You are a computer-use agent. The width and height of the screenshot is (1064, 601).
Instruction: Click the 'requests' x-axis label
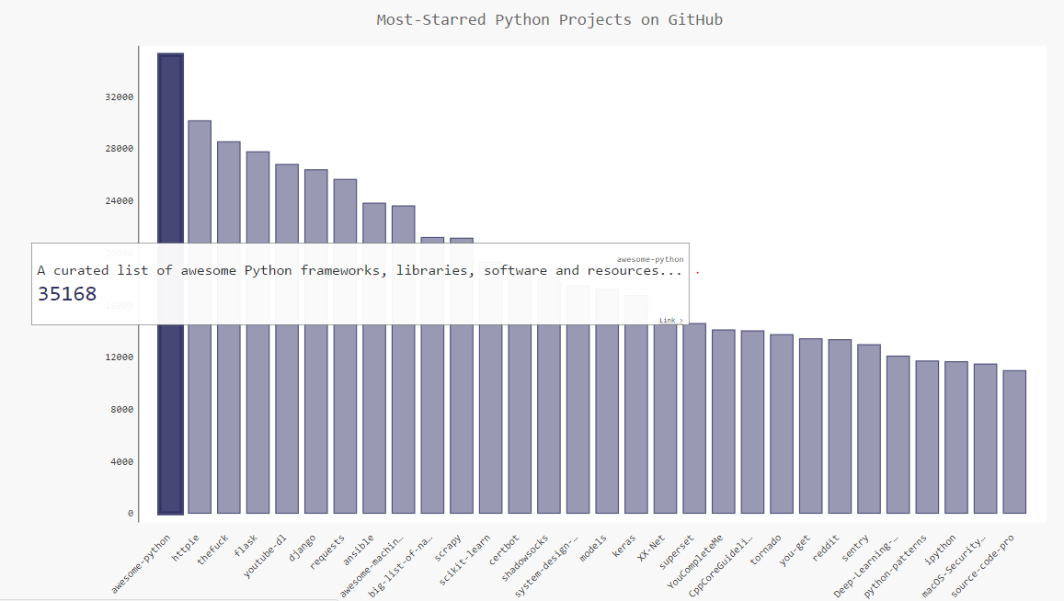[327, 552]
